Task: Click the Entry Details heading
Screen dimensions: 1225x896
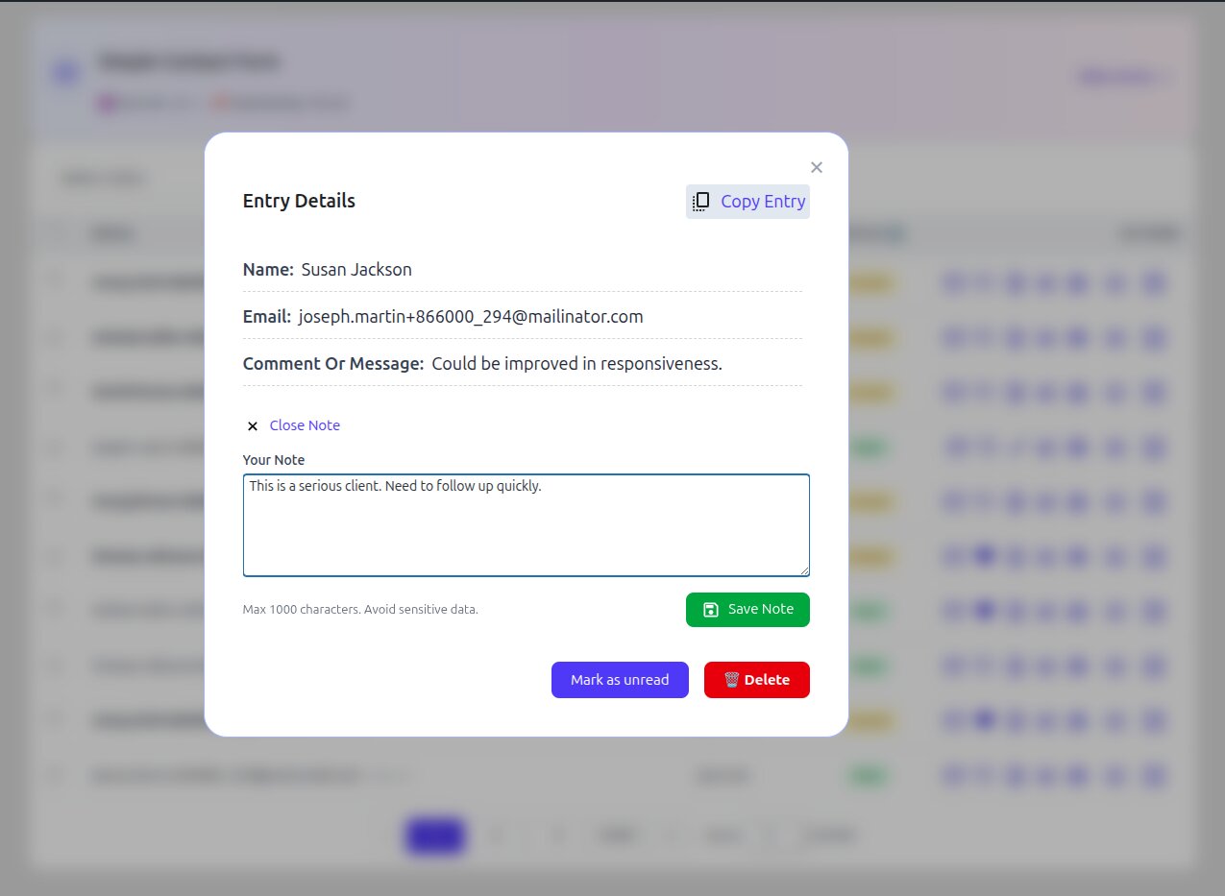Action: (x=299, y=201)
